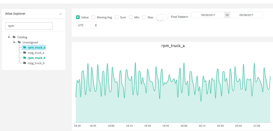Click the rpm_truck_a folder icon
Image resolution: width=273 pixels, height=131 pixels.
tap(25, 47)
